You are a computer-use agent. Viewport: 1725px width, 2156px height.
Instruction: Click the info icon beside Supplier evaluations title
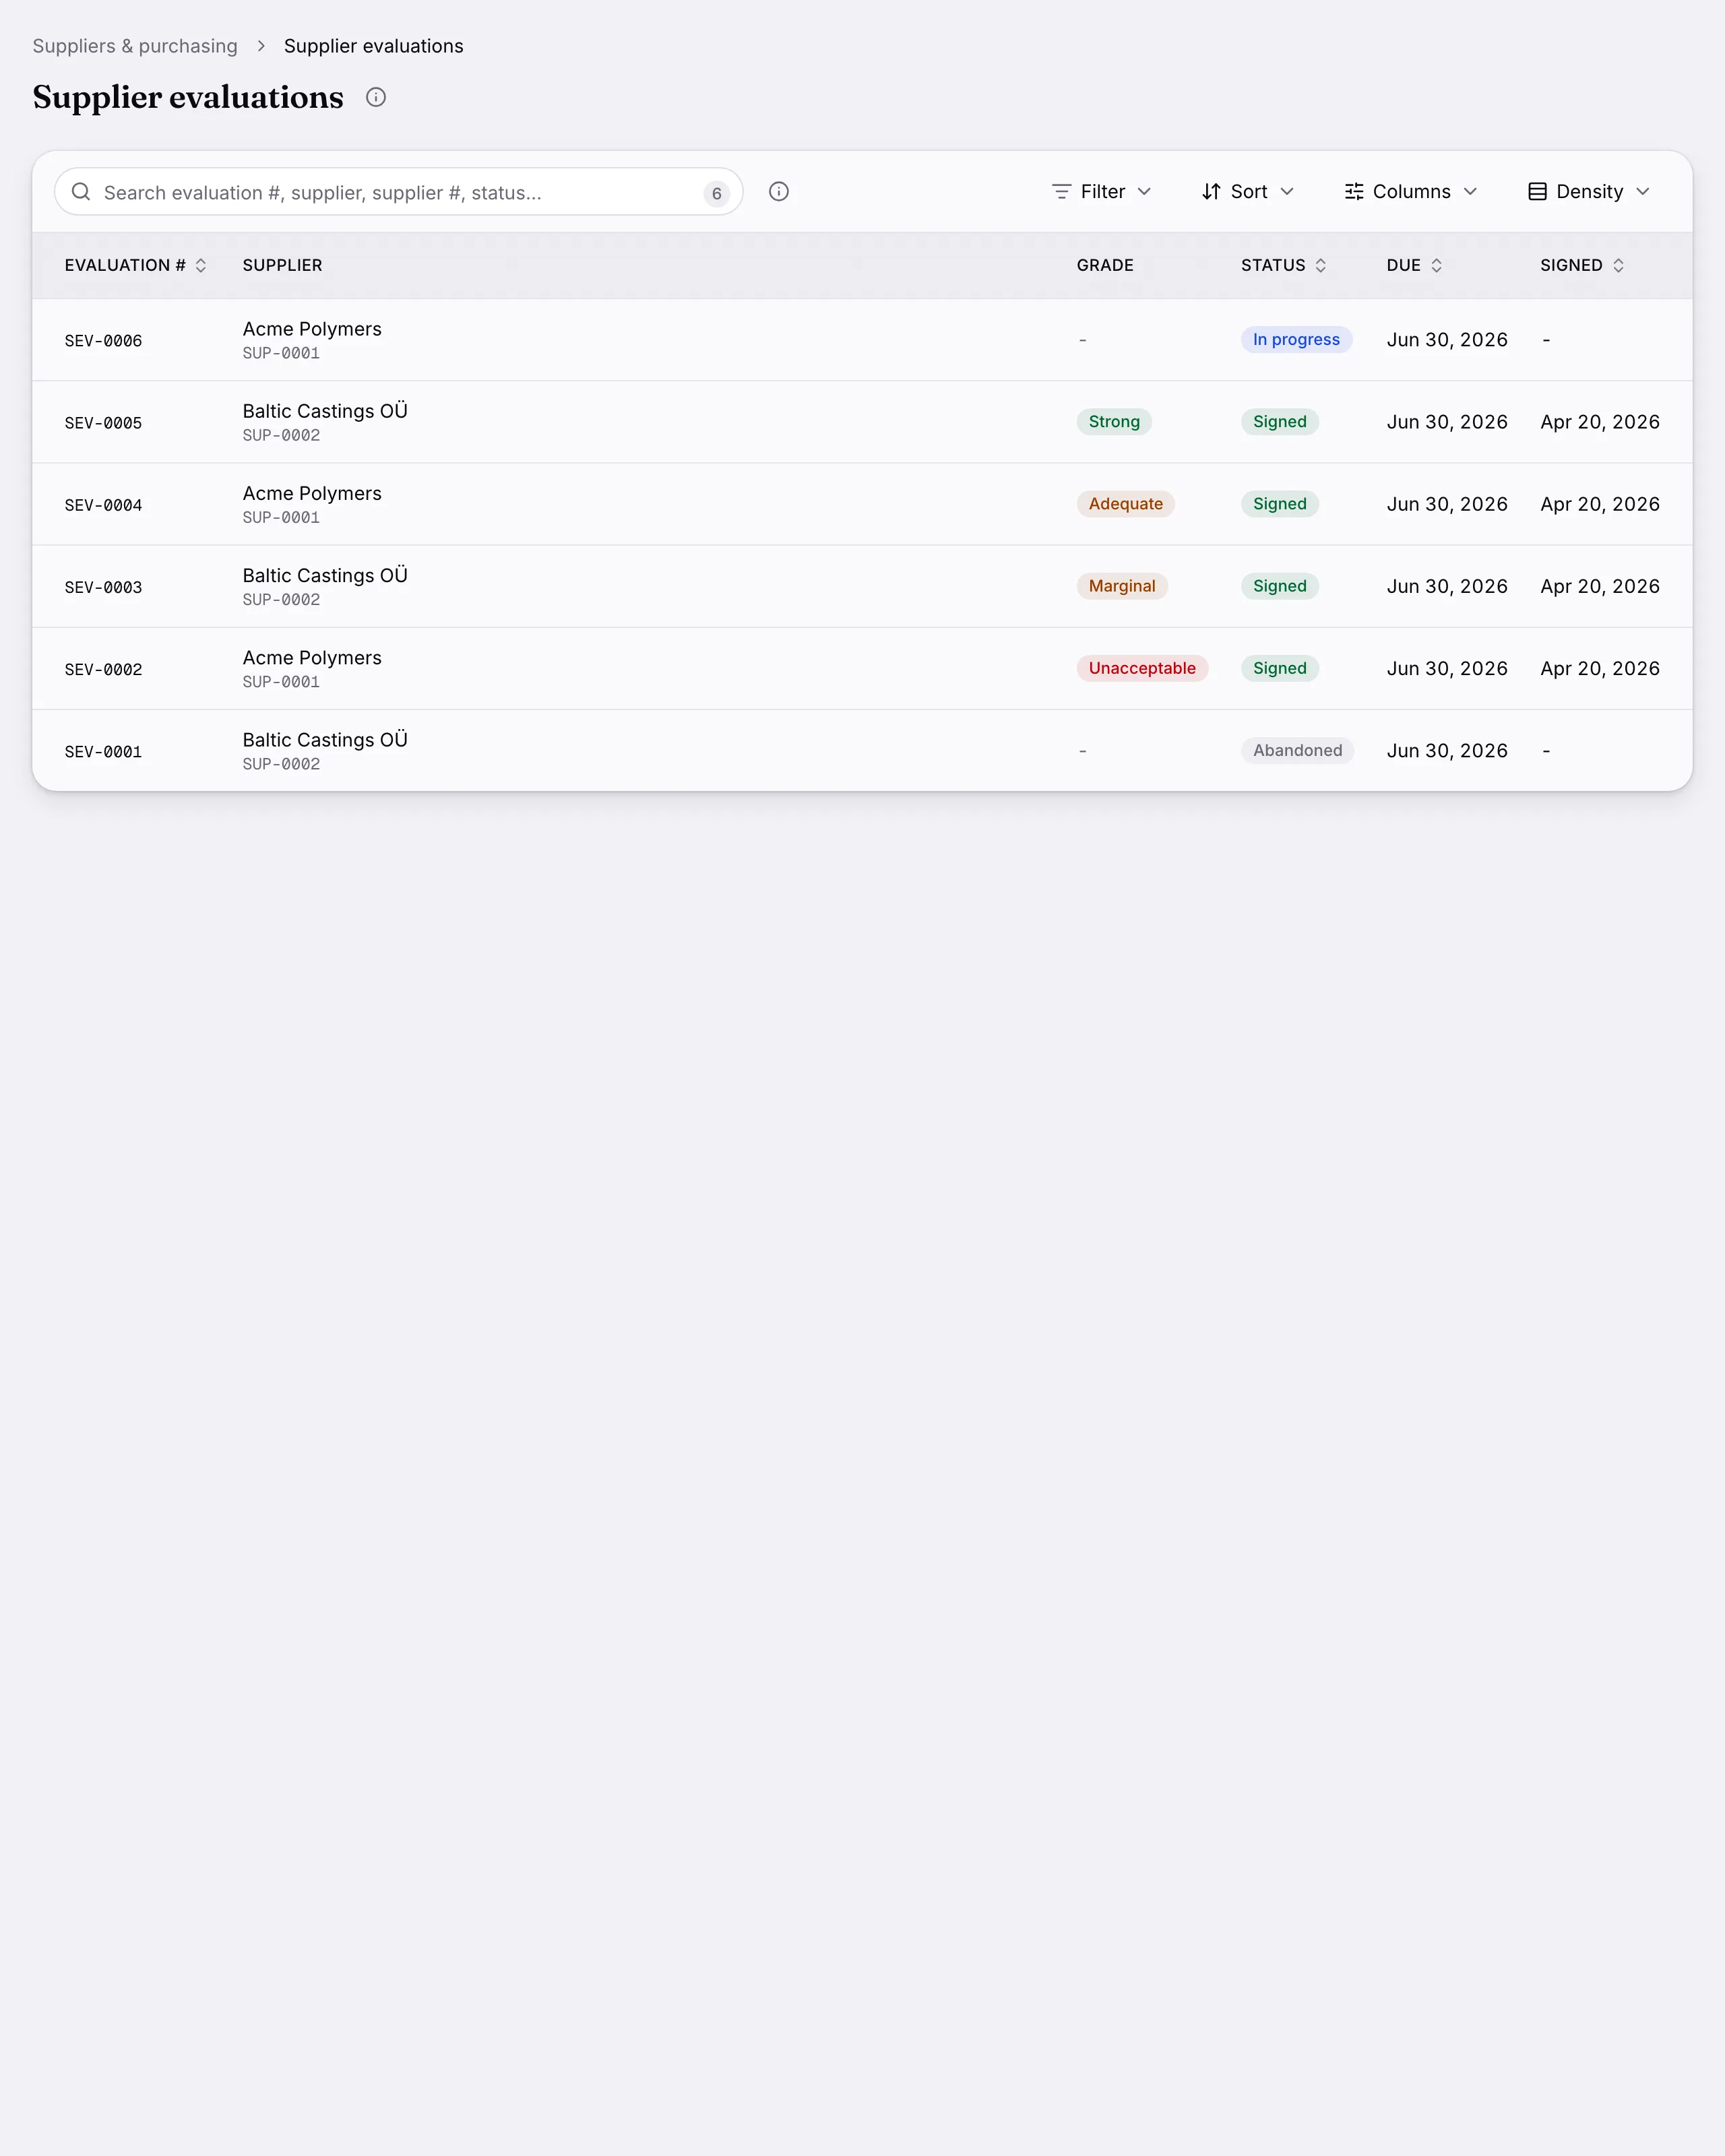click(376, 97)
